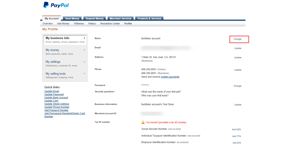The image size is (285, 153).
Task: Click Update Card quick link
Action: (51, 101)
